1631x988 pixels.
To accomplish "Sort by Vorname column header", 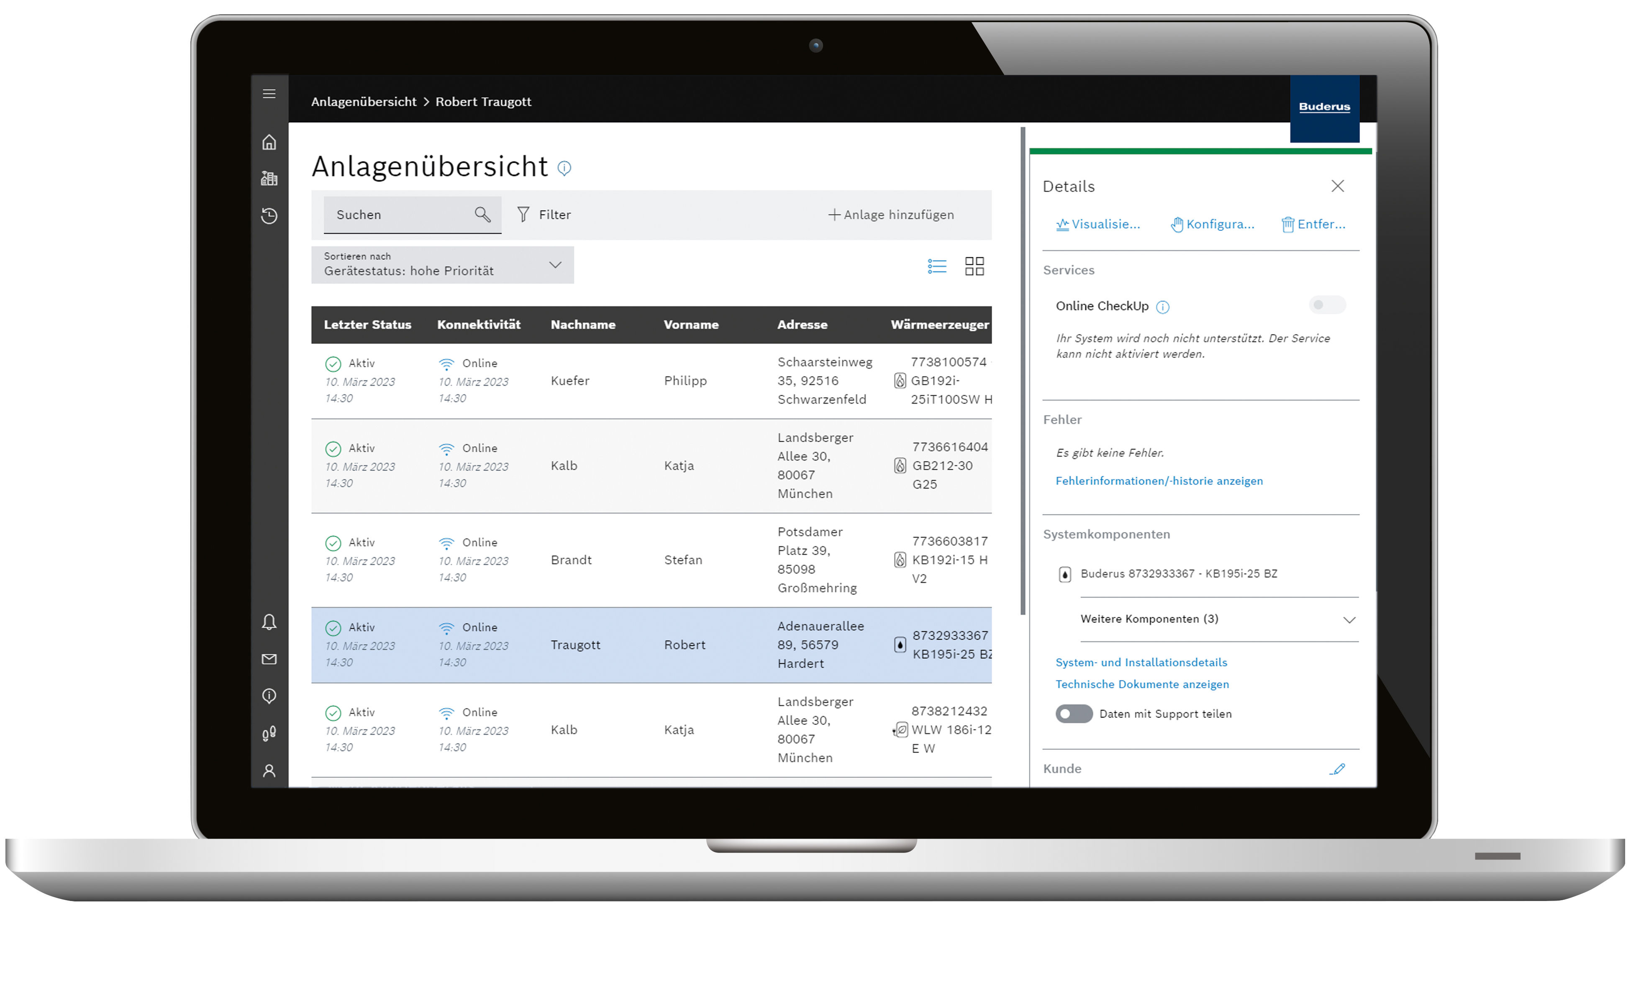I will (x=691, y=325).
